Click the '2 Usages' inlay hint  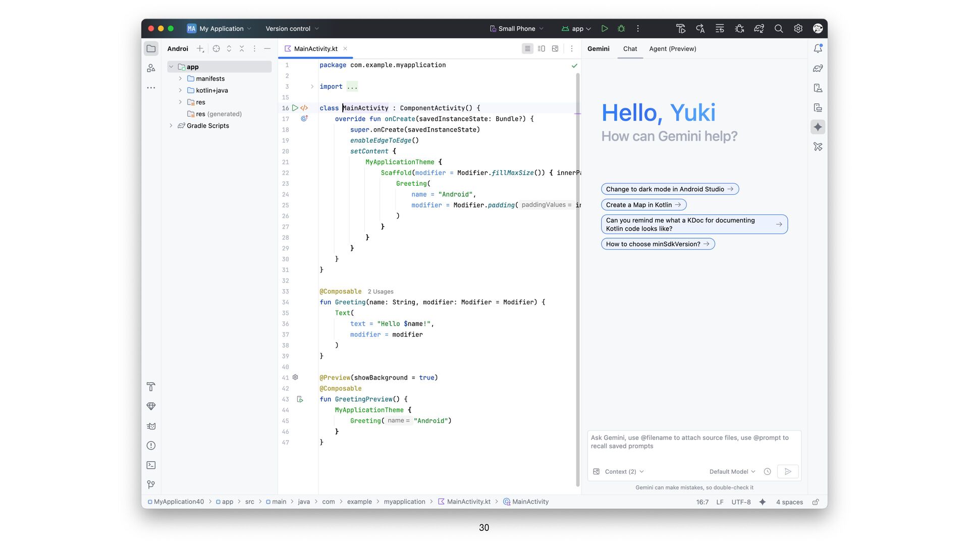click(381, 292)
